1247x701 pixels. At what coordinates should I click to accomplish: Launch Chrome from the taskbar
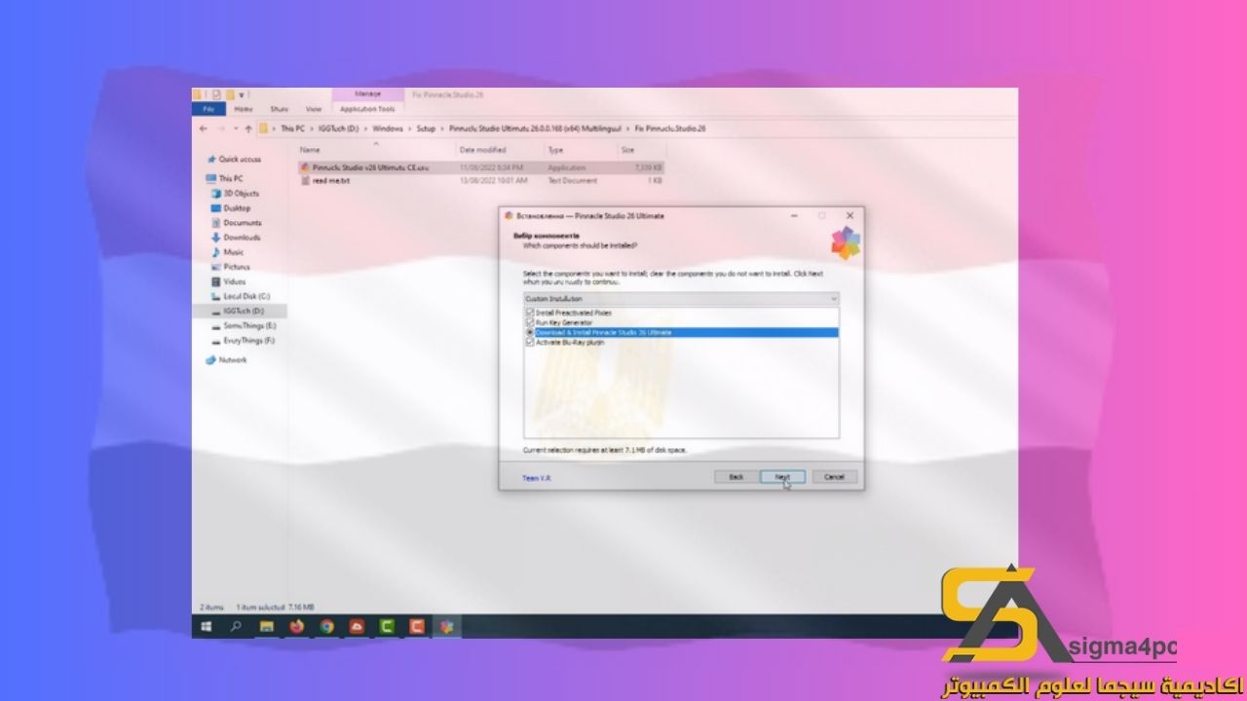pos(326,627)
